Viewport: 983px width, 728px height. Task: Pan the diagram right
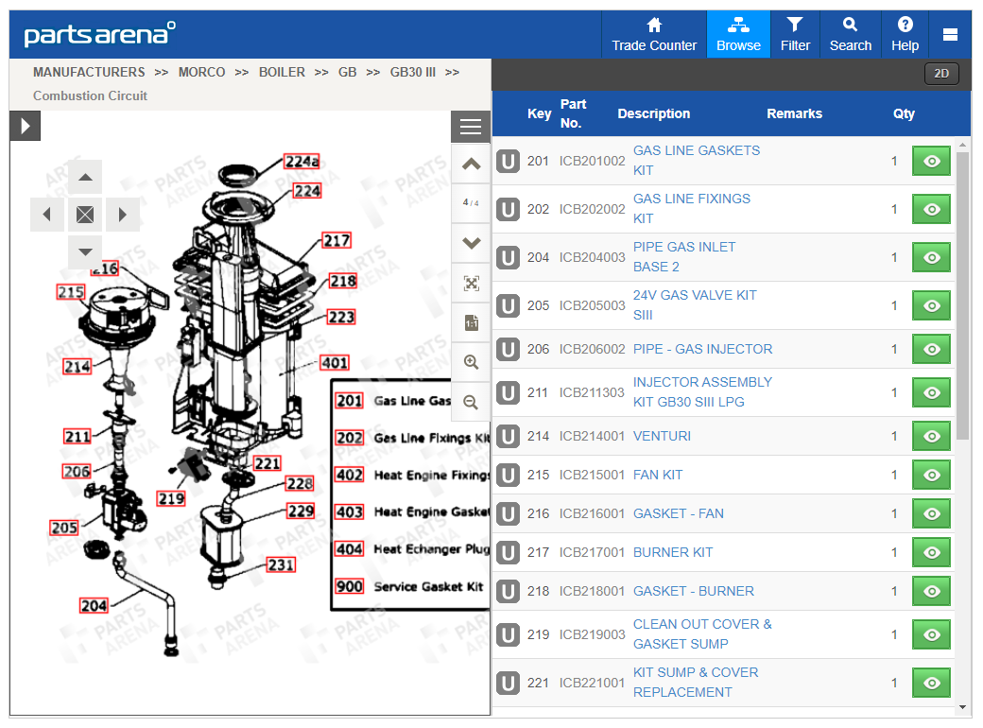pyautogui.click(x=122, y=215)
